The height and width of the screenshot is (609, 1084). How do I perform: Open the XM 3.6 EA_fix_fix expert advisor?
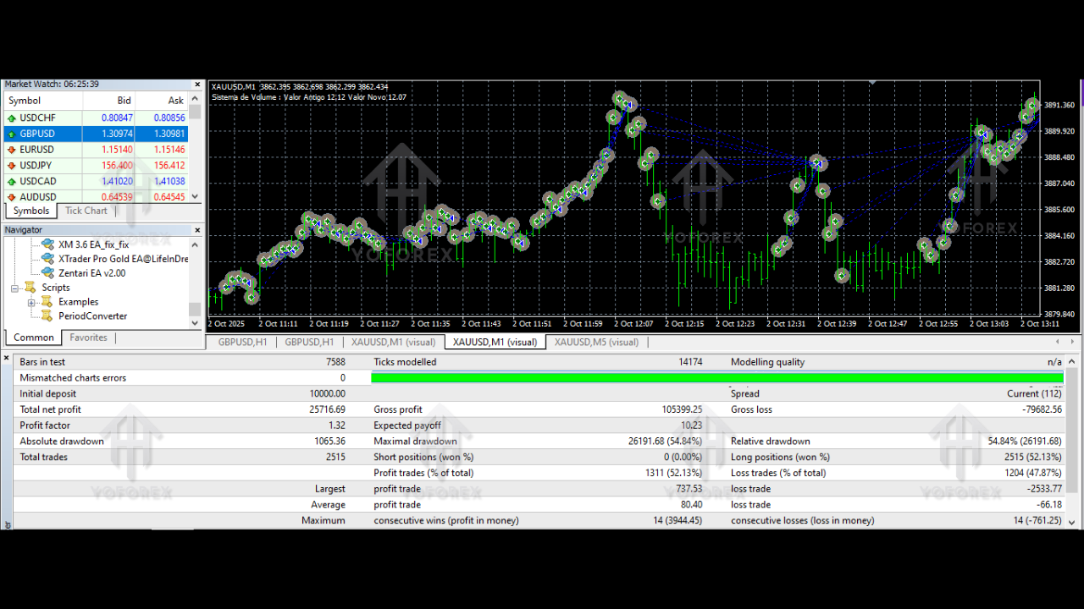click(x=48, y=244)
